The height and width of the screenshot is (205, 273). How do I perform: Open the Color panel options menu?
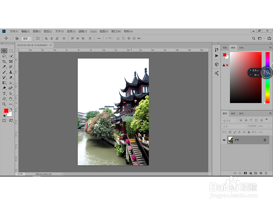270,47
